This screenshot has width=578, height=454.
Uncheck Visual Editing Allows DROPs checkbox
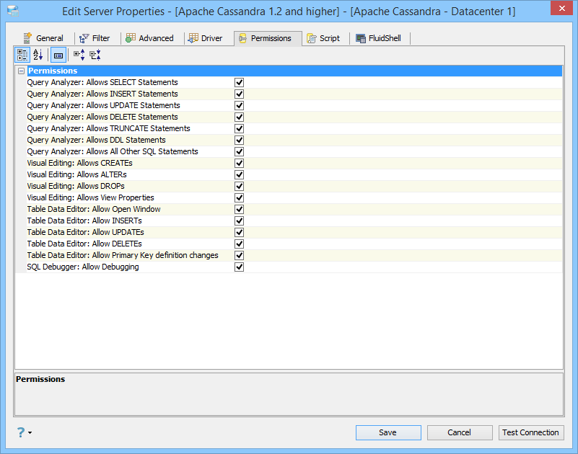[x=240, y=186]
